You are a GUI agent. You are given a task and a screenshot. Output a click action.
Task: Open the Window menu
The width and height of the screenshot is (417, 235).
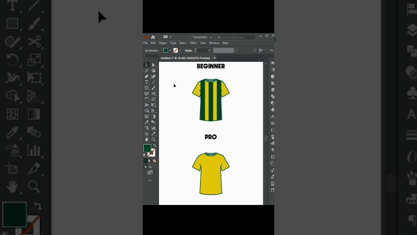[x=214, y=43]
